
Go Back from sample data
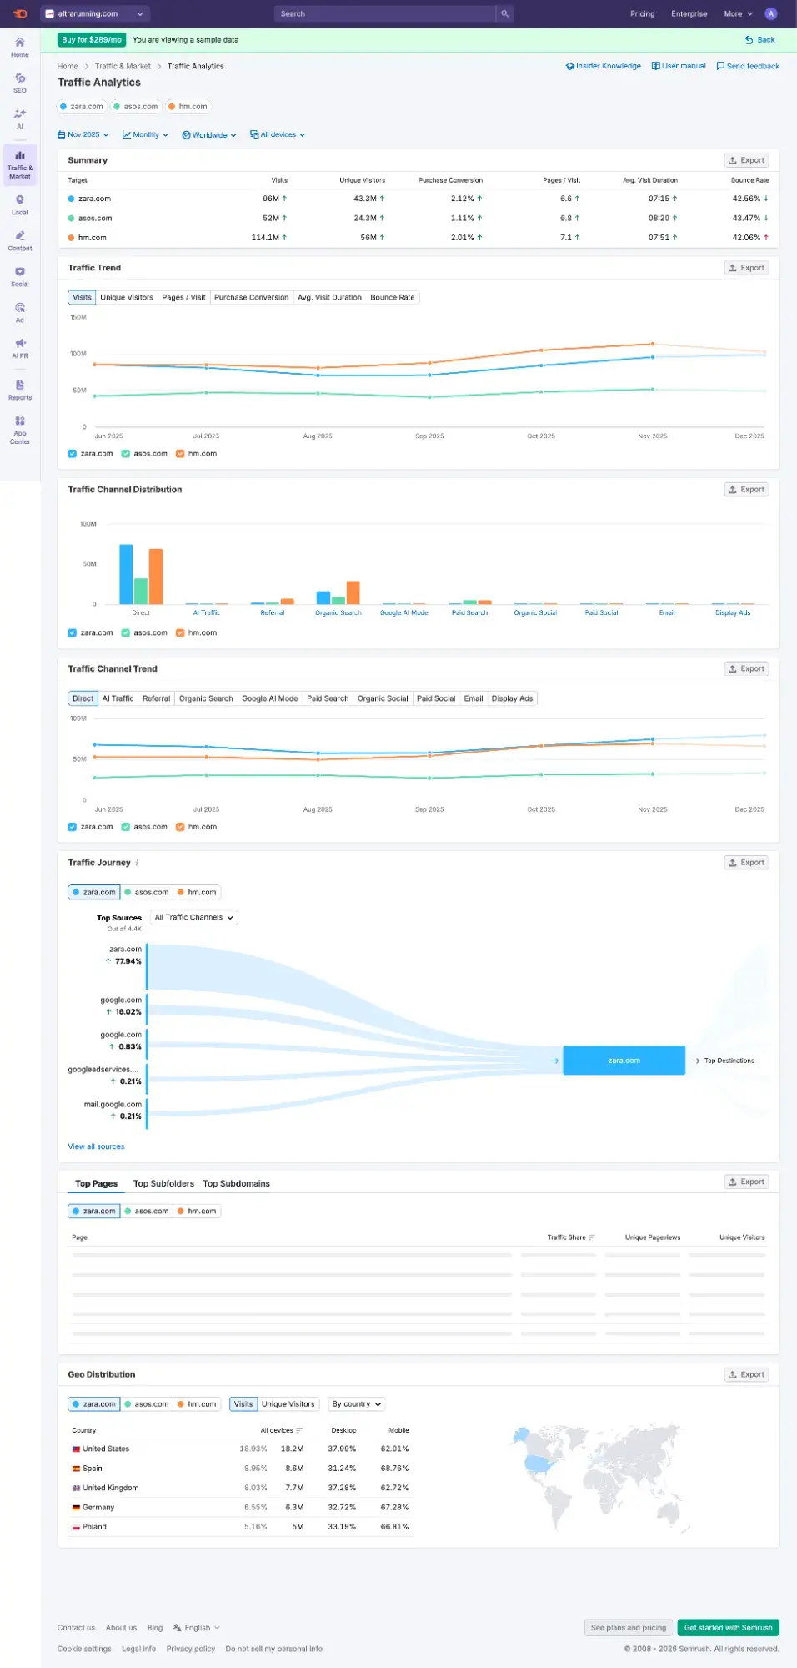(760, 39)
